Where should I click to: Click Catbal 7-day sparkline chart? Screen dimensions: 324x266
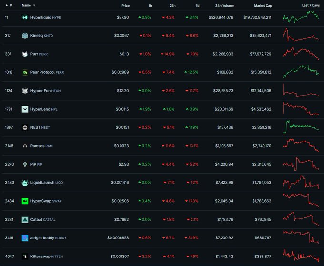click(x=301, y=219)
